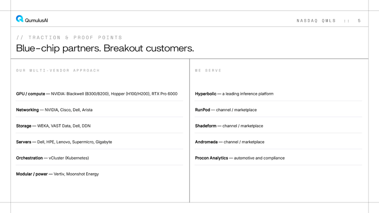Select the Our Multi-Vendor Approach heading
This screenshot has width=379, height=213.
pyautogui.click(x=58, y=71)
